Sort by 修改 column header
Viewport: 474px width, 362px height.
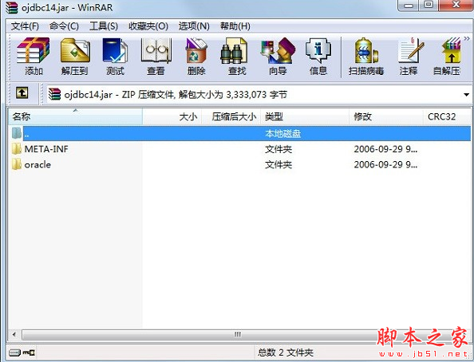click(x=386, y=116)
